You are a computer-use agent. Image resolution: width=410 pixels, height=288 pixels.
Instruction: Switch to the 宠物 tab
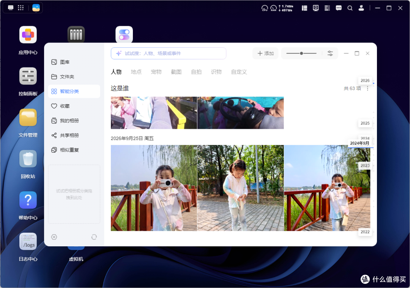(x=156, y=72)
